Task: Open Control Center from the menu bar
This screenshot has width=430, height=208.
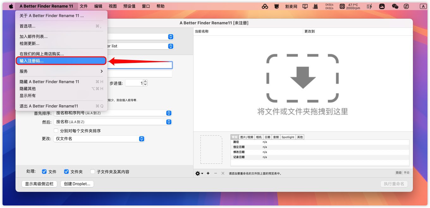Action: point(406,6)
